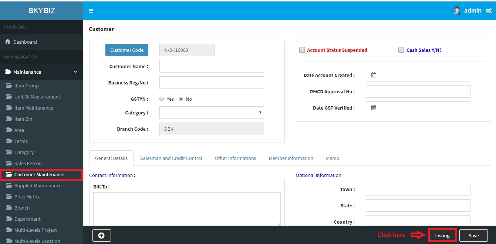496x244 pixels.
Task: Click the Customer Name input field
Action: click(212, 66)
